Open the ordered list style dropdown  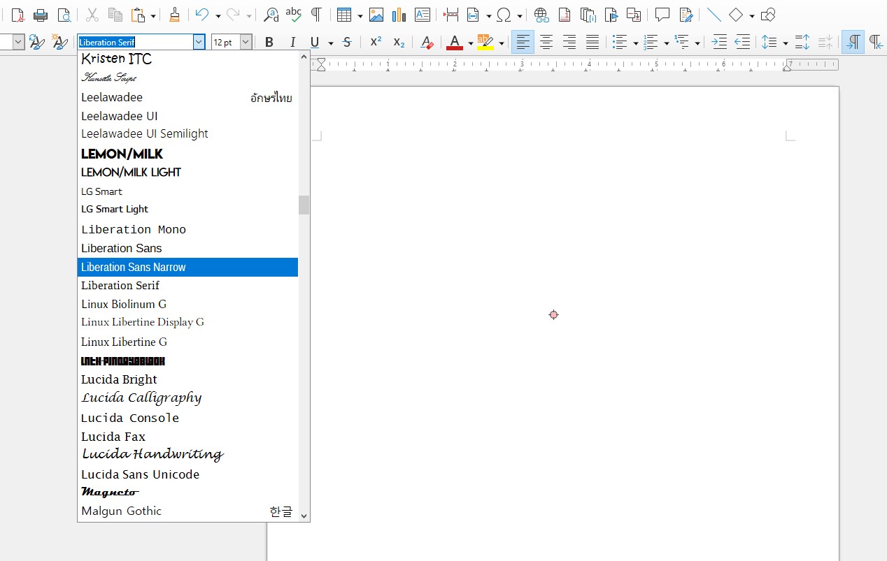tap(666, 43)
